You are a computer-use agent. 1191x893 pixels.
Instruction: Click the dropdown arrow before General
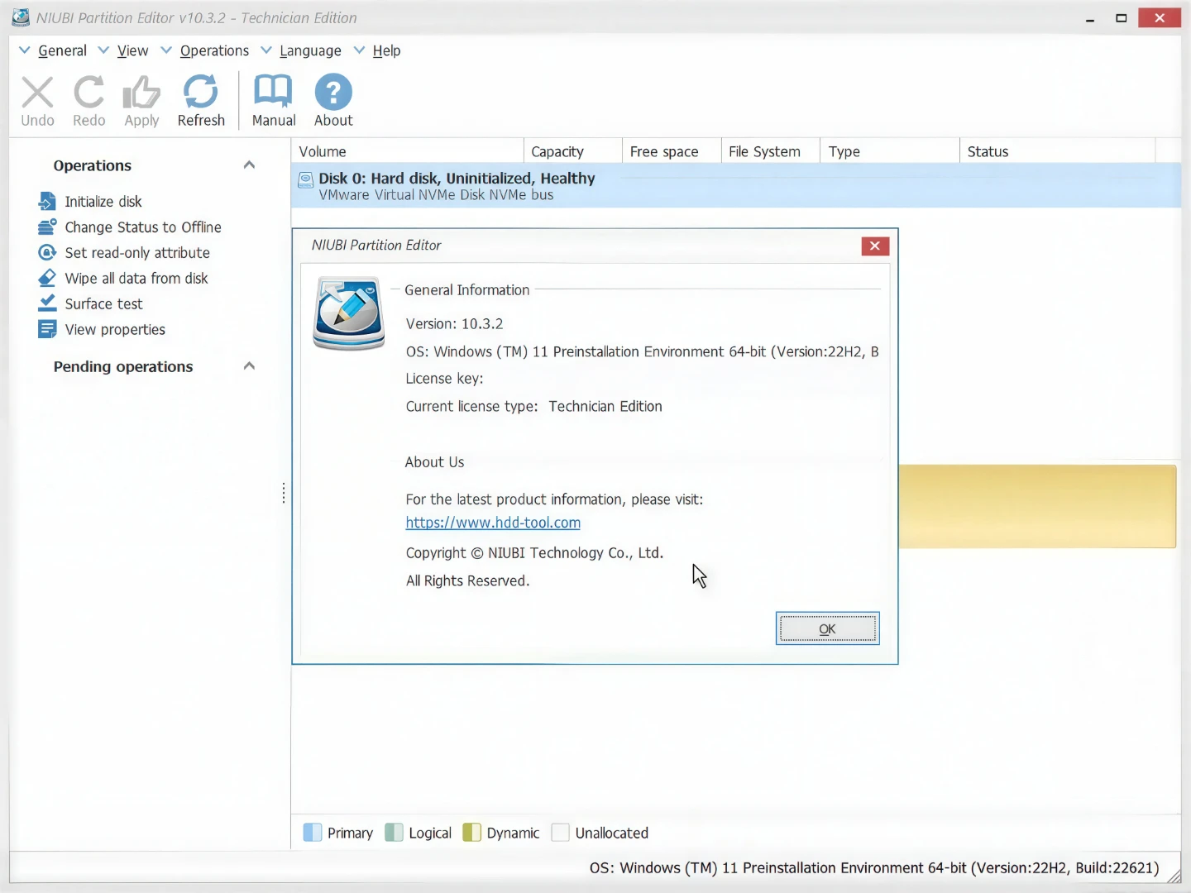(24, 50)
